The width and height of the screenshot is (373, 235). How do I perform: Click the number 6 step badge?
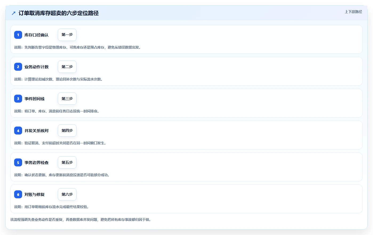pyautogui.click(x=18, y=194)
